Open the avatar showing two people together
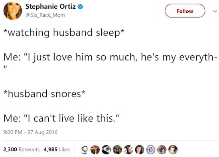The width and height of the screenshot is (219, 157). 162,149
